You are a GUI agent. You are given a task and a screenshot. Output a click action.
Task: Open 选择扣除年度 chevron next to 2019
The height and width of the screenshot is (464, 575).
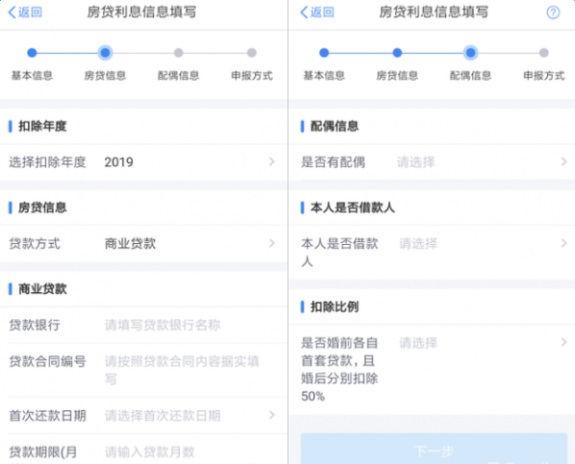pyautogui.click(x=272, y=161)
